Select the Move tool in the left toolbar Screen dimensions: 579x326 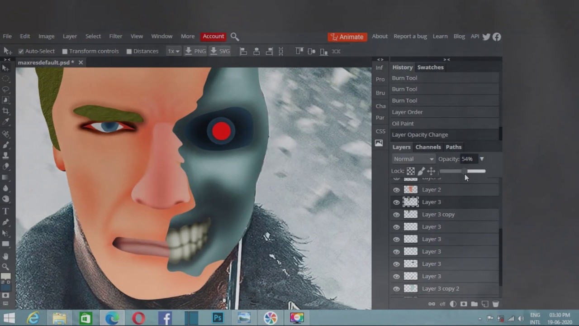point(6,68)
